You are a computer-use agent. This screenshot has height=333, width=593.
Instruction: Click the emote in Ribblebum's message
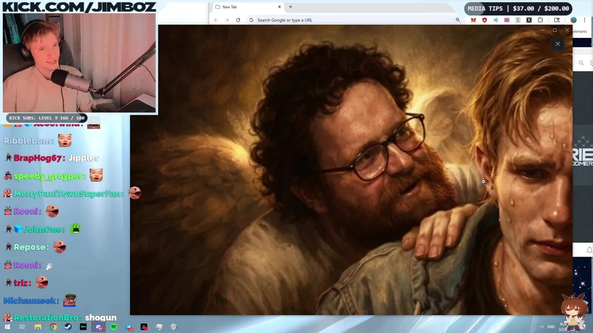(x=65, y=140)
